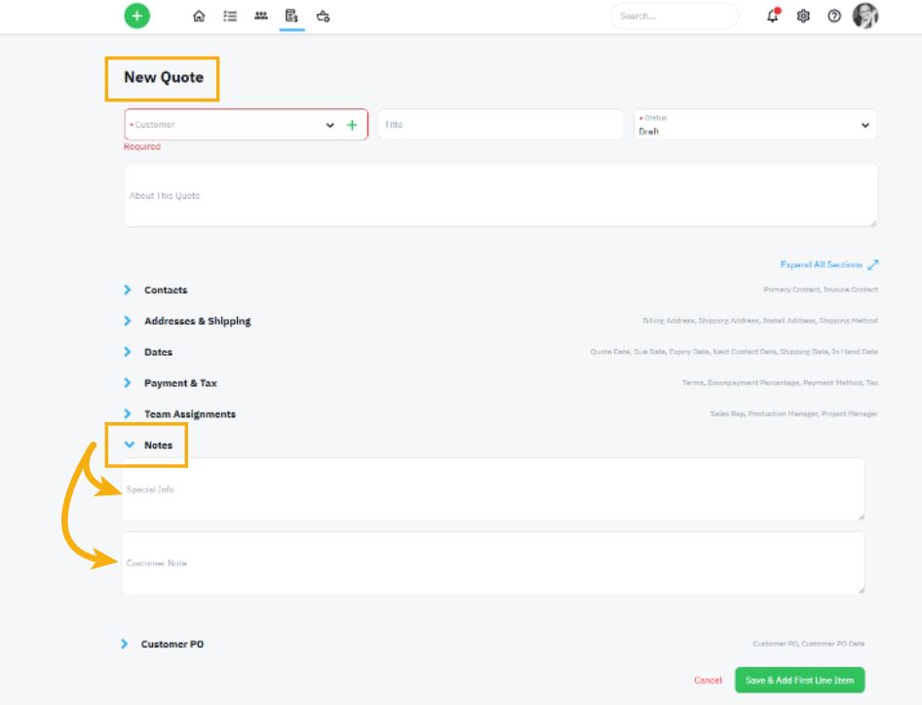The height and width of the screenshot is (705, 922).
Task: Click Save & Add First Line Item
Action: [800, 681]
